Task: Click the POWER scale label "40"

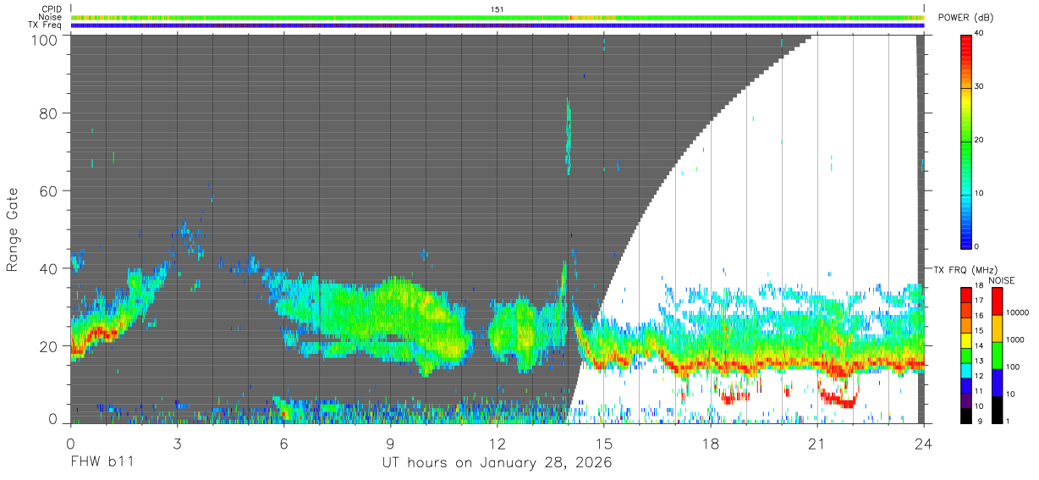Action: point(981,34)
